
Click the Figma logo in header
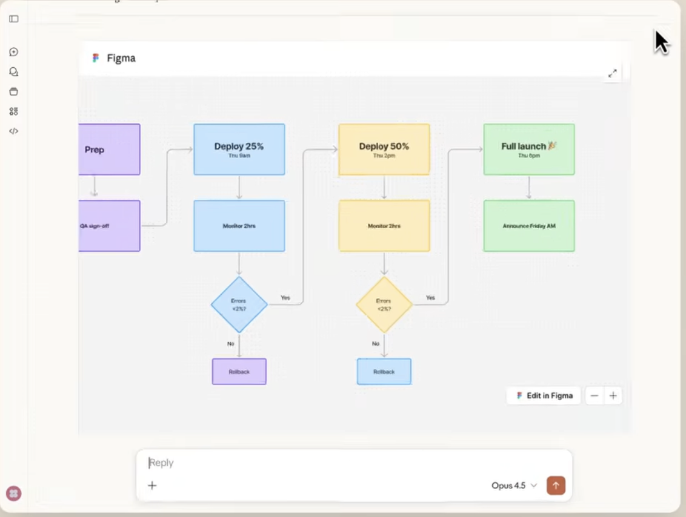[x=95, y=58]
